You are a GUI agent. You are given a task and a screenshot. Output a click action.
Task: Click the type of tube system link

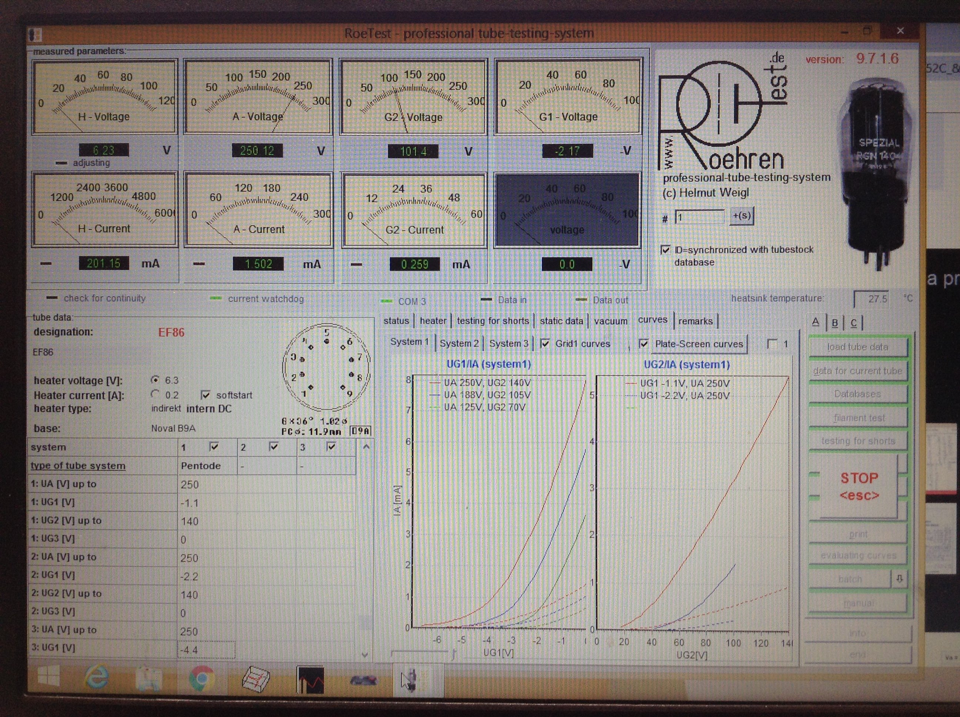(78, 466)
